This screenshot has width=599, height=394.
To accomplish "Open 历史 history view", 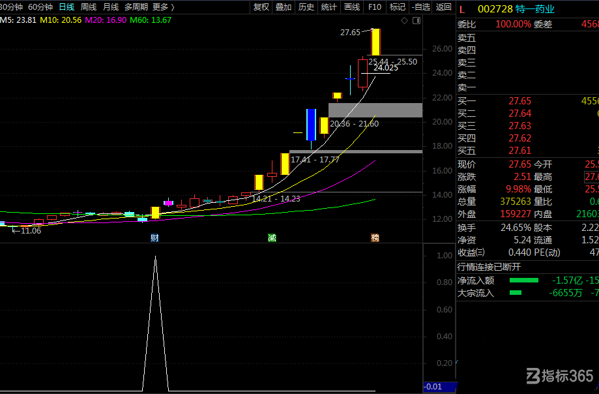I will [x=306, y=7].
